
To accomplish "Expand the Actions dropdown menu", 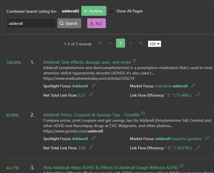I will (94, 11).
